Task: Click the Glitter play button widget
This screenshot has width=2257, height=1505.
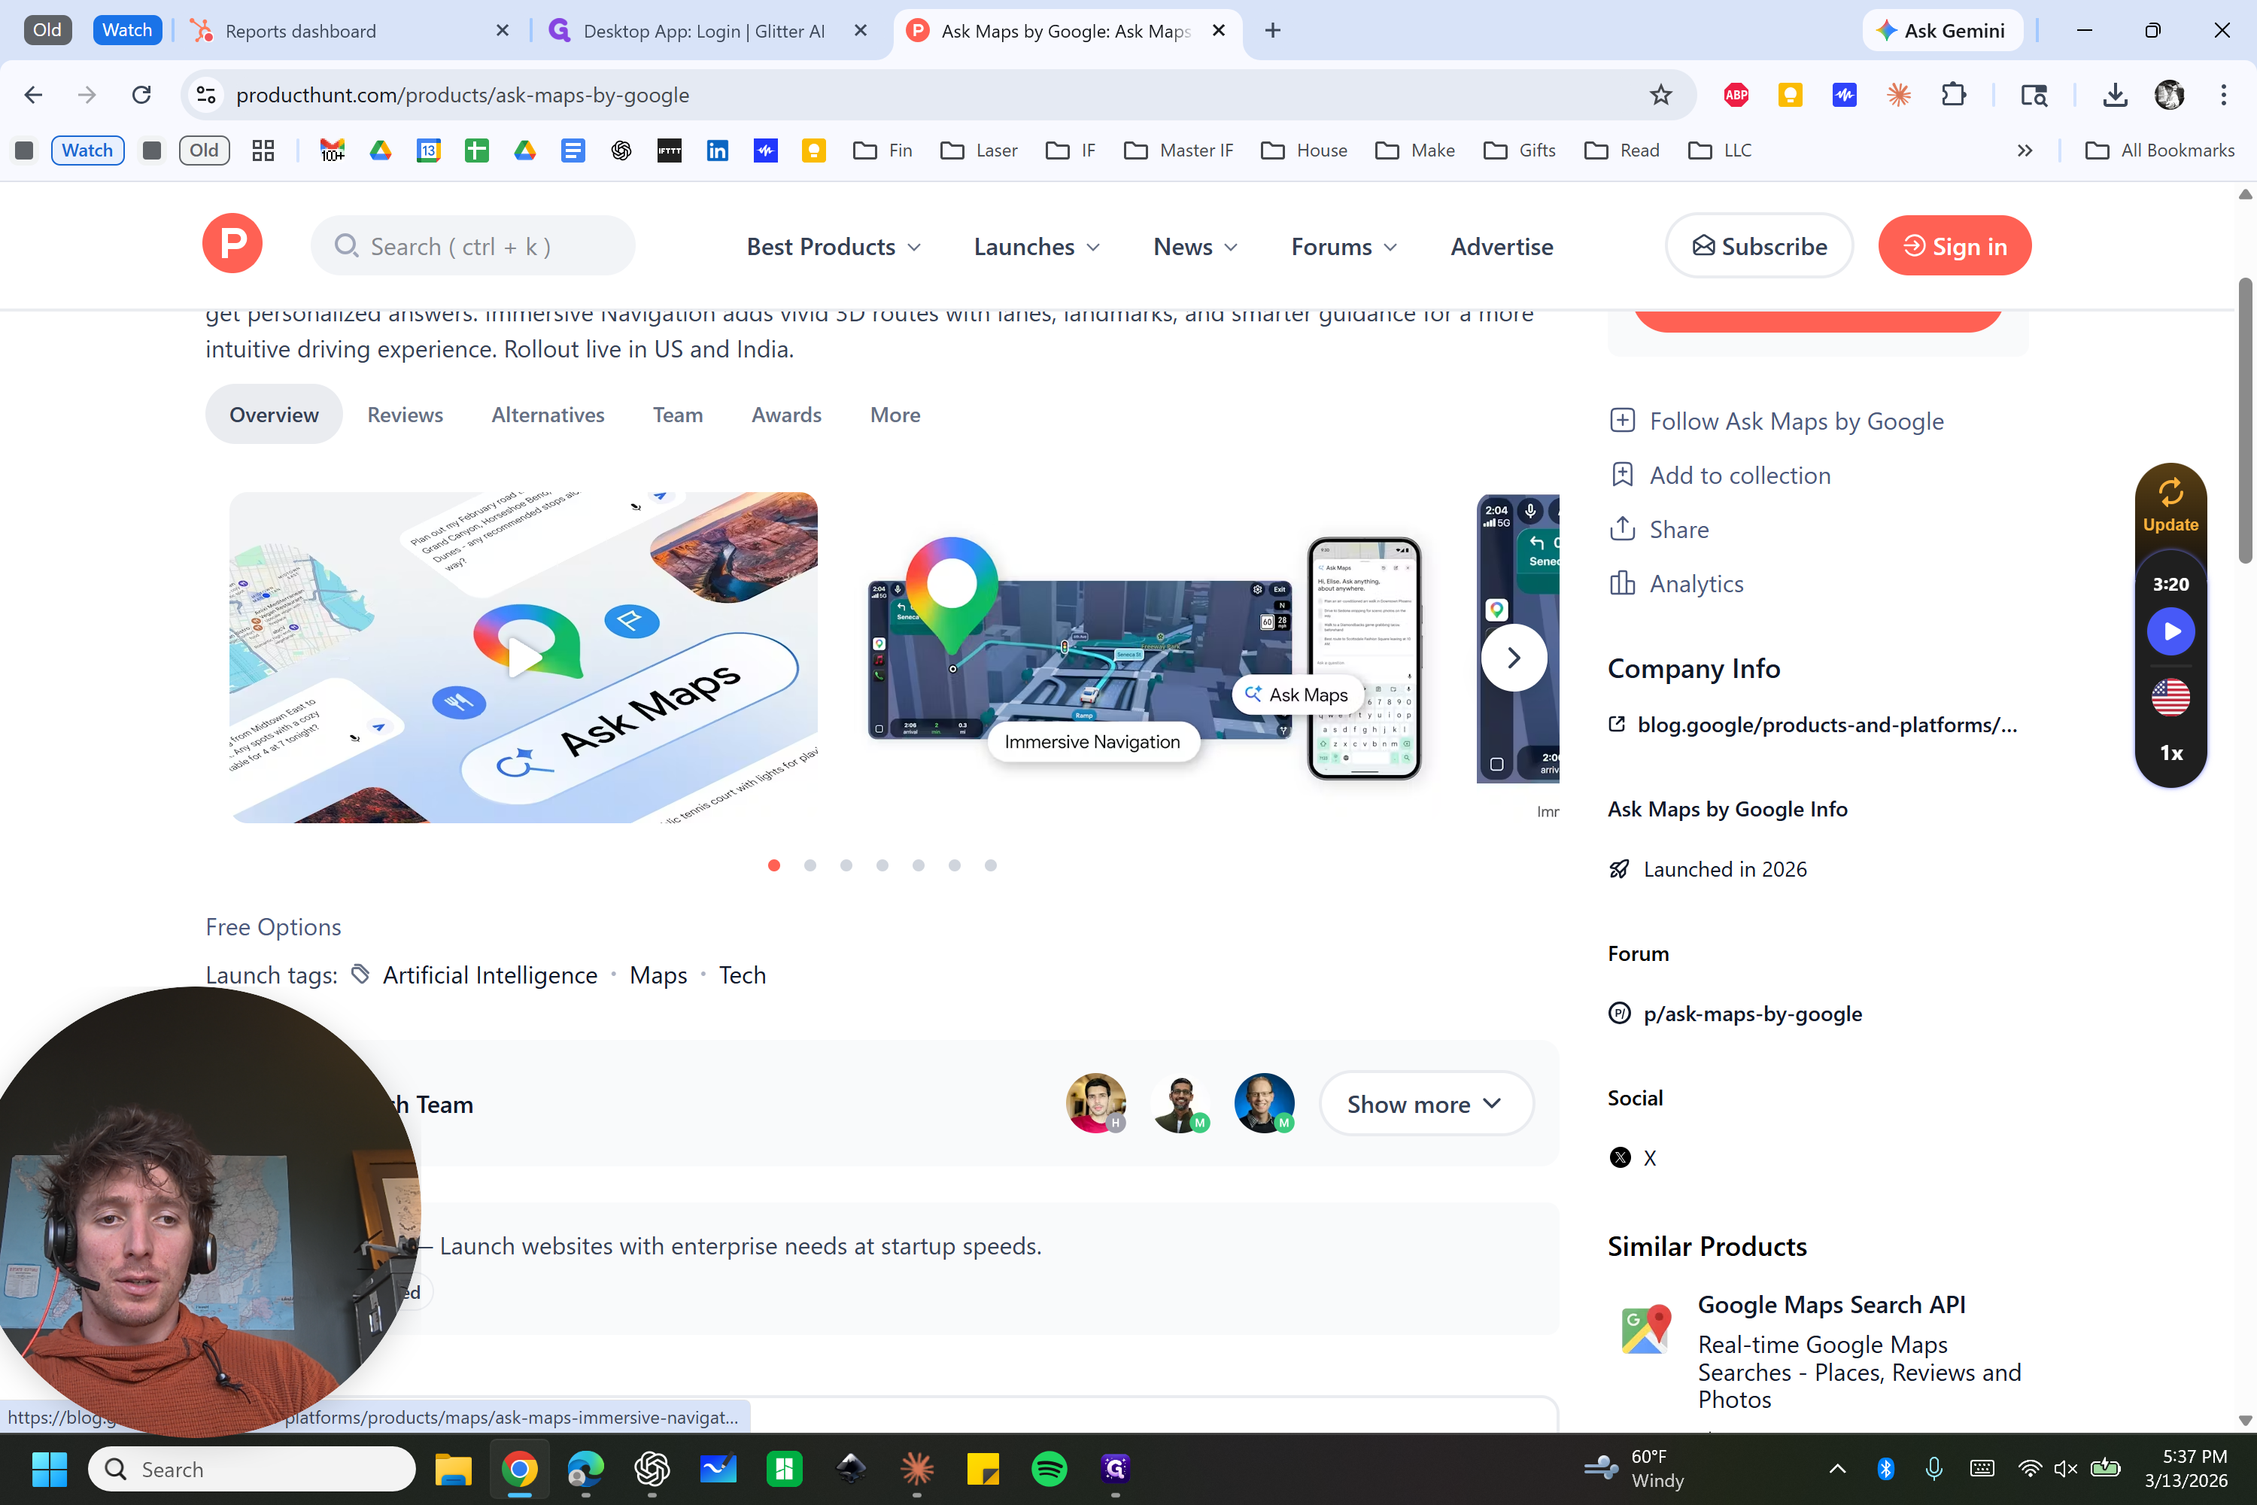Action: [2170, 631]
